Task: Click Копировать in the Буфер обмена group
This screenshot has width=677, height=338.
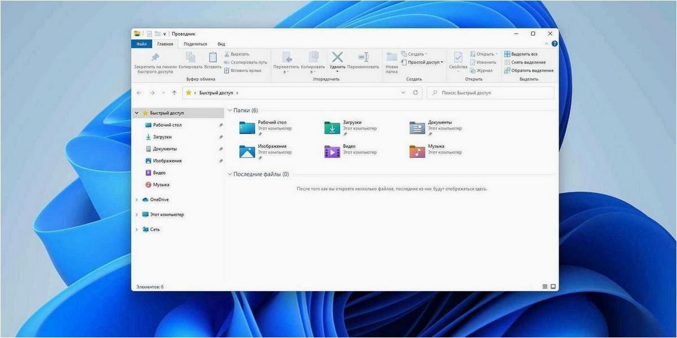Action: click(191, 60)
